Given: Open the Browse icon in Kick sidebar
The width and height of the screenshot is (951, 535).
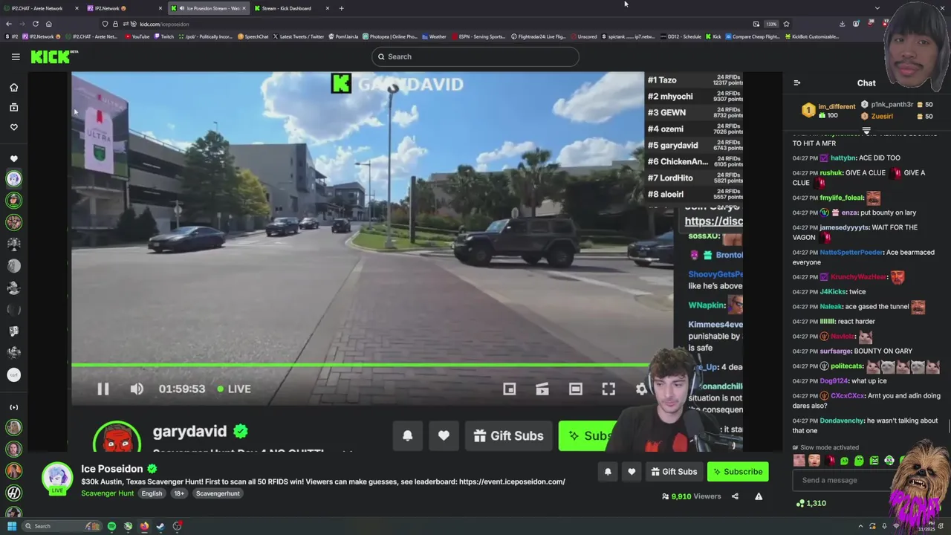Looking at the screenshot, I should pos(13,108).
